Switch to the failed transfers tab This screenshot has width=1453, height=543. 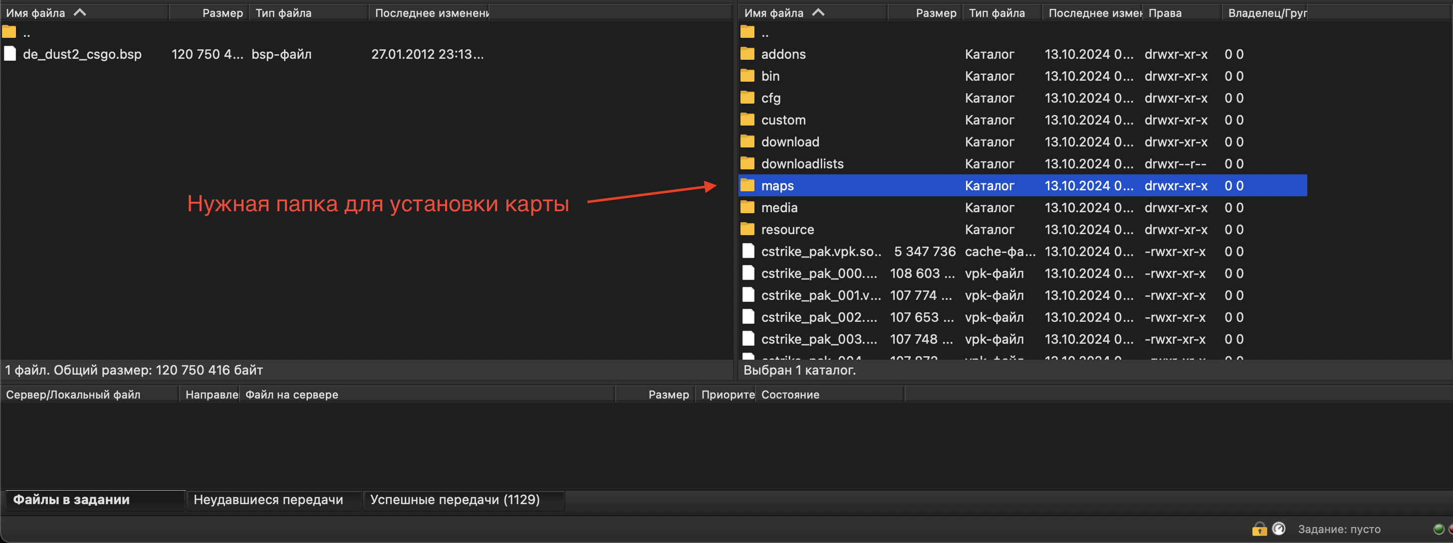tap(268, 500)
